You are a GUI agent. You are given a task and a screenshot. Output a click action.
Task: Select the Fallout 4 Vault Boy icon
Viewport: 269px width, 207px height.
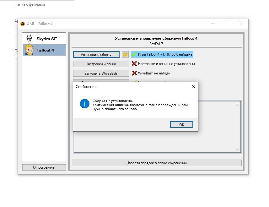(29, 50)
